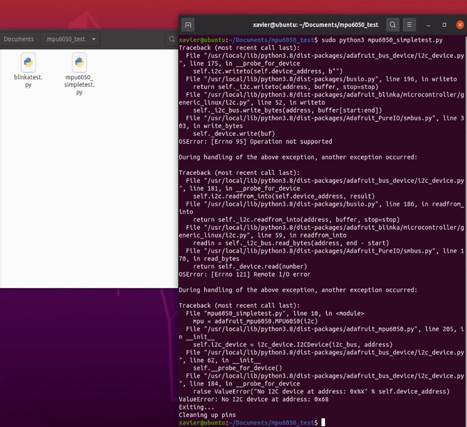The image size is (467, 427).
Task: Select the blinkatest.py filename label
Action: [28, 81]
